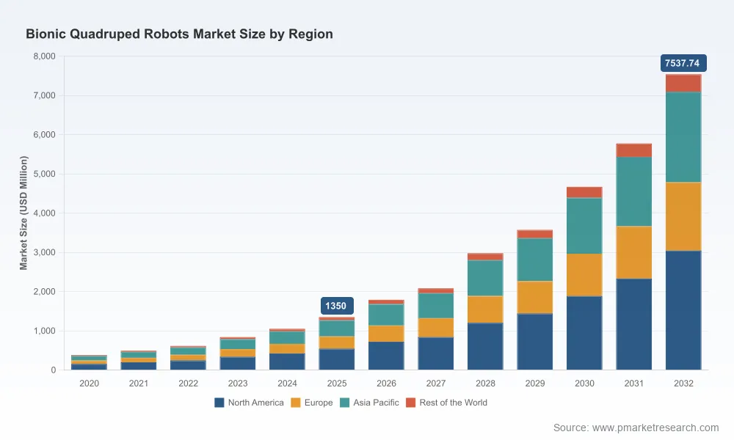Toggle the Asia Pacific legend entry

pos(369,403)
